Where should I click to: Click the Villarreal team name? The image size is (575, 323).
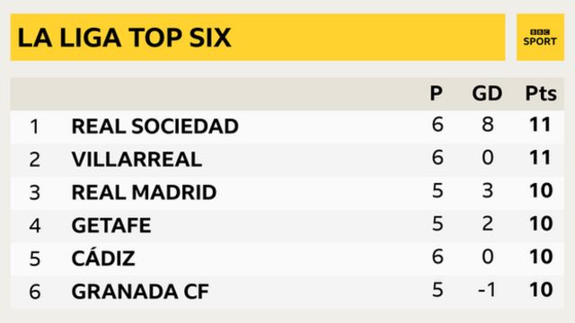click(x=137, y=160)
